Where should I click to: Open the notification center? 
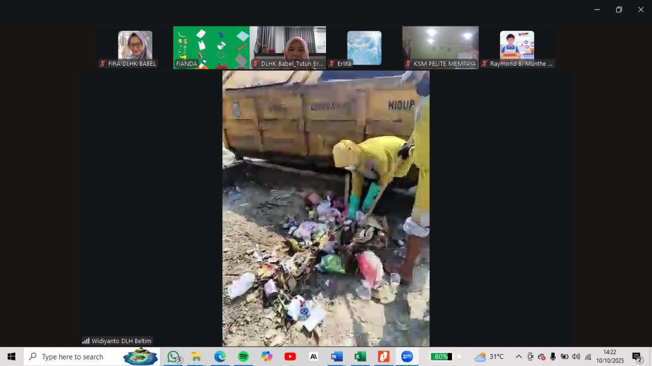(637, 357)
